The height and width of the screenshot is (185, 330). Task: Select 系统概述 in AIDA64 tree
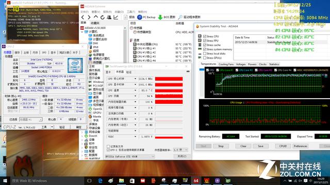(98, 35)
